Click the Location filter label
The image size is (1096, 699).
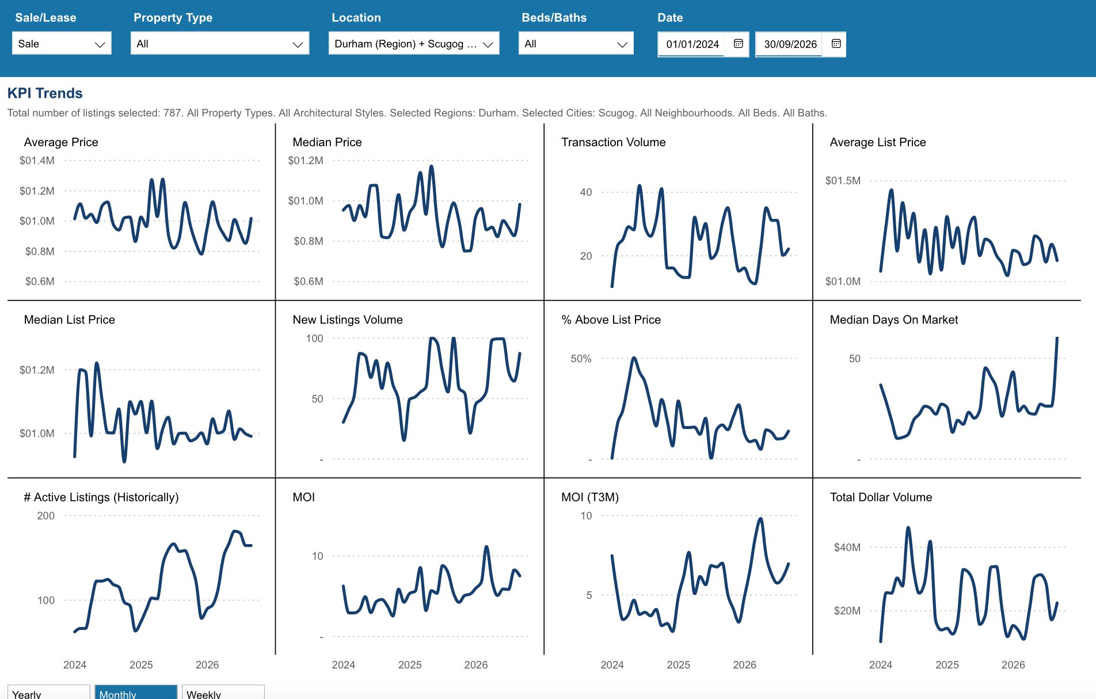tap(356, 18)
